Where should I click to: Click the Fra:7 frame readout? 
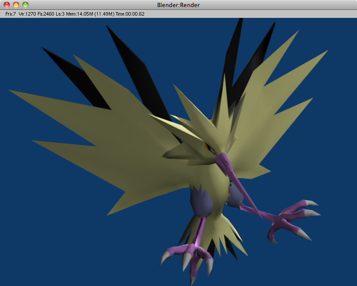click(x=10, y=14)
